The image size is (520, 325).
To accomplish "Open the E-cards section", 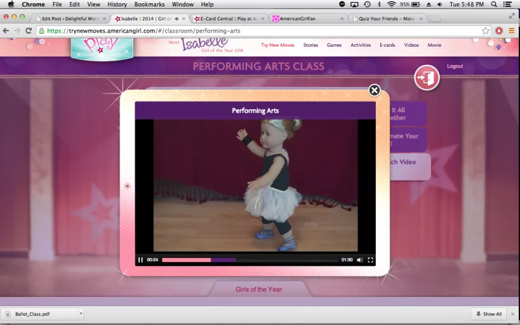I will coord(387,45).
